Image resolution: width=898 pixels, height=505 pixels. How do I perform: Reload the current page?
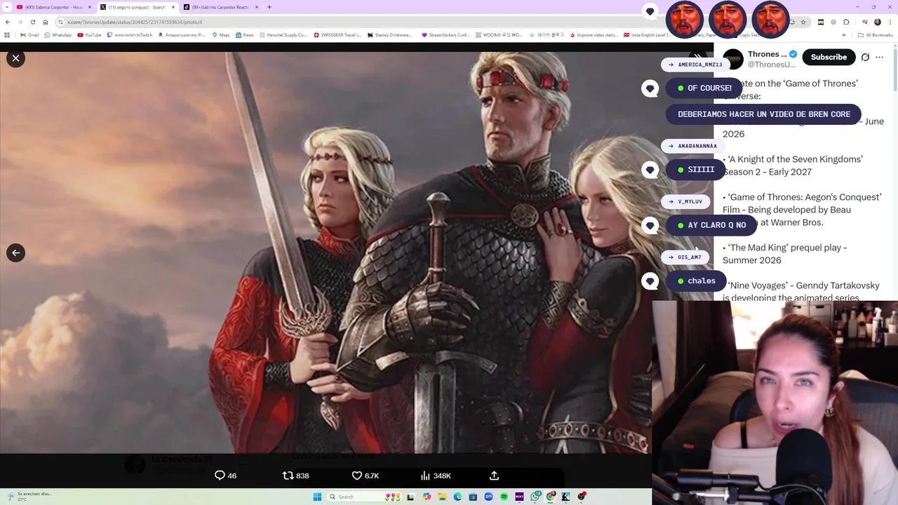coord(33,22)
